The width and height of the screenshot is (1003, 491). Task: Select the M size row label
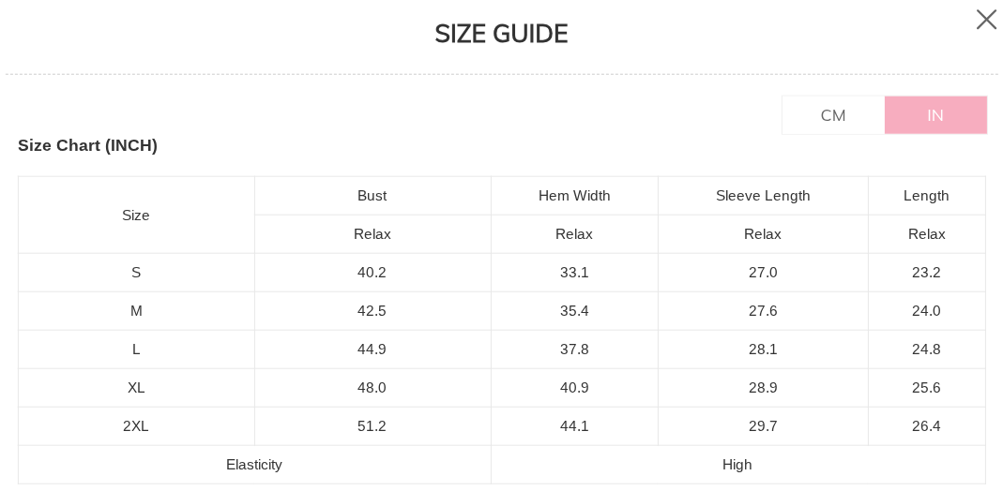[x=136, y=311]
